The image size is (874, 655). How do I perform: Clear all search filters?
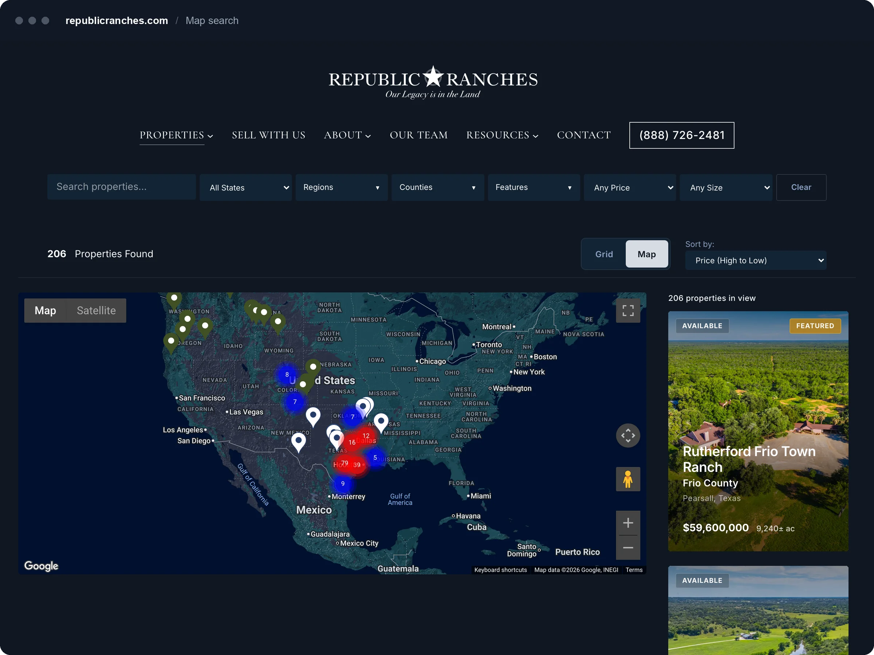click(x=801, y=187)
